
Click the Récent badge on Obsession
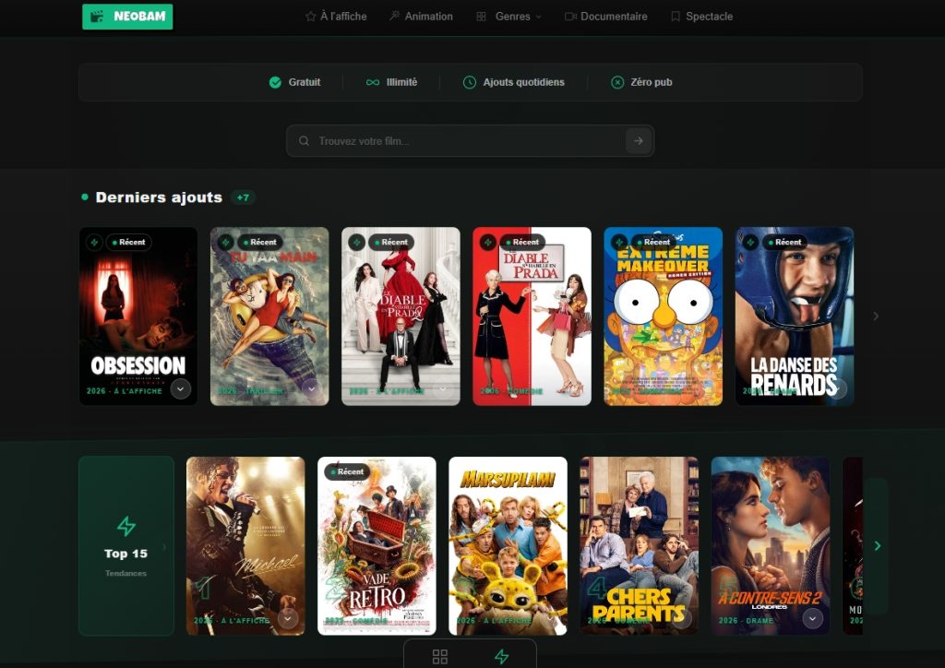tap(129, 242)
